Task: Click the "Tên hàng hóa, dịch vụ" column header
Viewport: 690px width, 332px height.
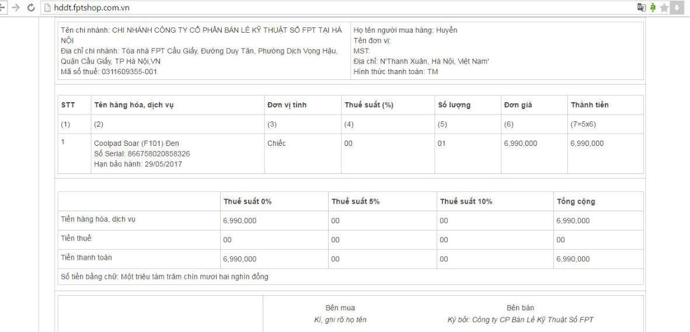Action: point(134,105)
